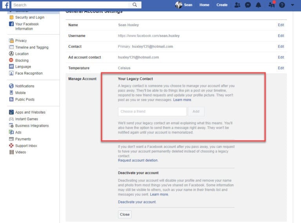Edit the Ad account contact row
The width and height of the screenshot is (301, 223).
coord(281,57)
